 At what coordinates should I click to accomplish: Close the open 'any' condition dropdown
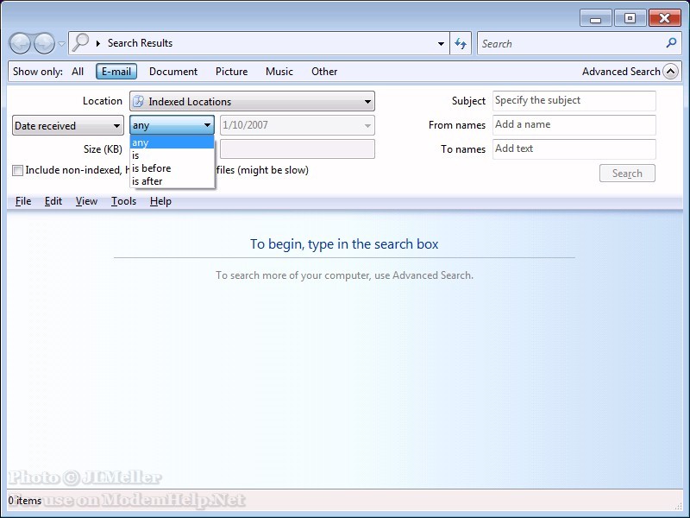coord(172,125)
